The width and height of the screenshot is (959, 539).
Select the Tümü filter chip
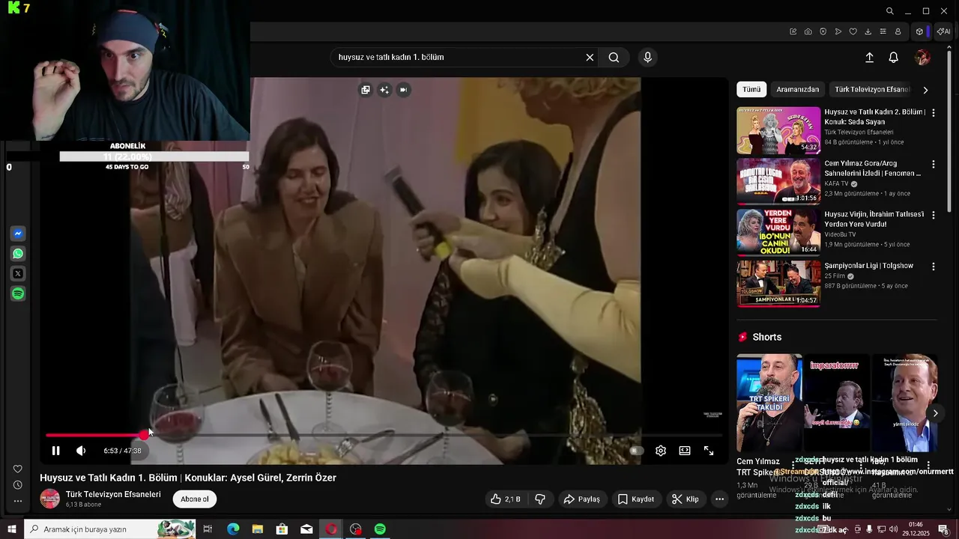click(751, 89)
